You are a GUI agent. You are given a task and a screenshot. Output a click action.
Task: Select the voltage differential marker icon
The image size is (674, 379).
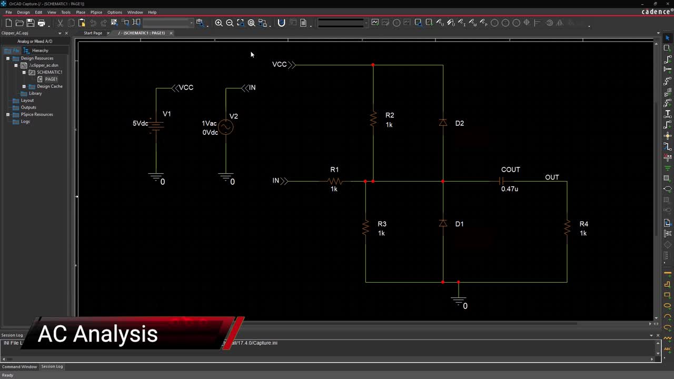tap(451, 23)
